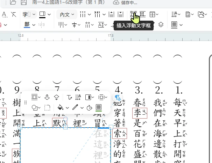The height and width of the screenshot is (163, 212).
Task: Save the document with the disk icon
Action: pyautogui.click(x=24, y=2)
